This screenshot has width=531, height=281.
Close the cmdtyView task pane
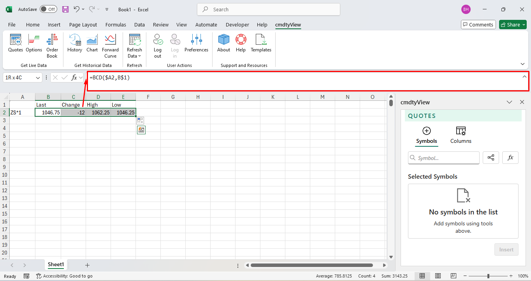pyautogui.click(x=522, y=102)
